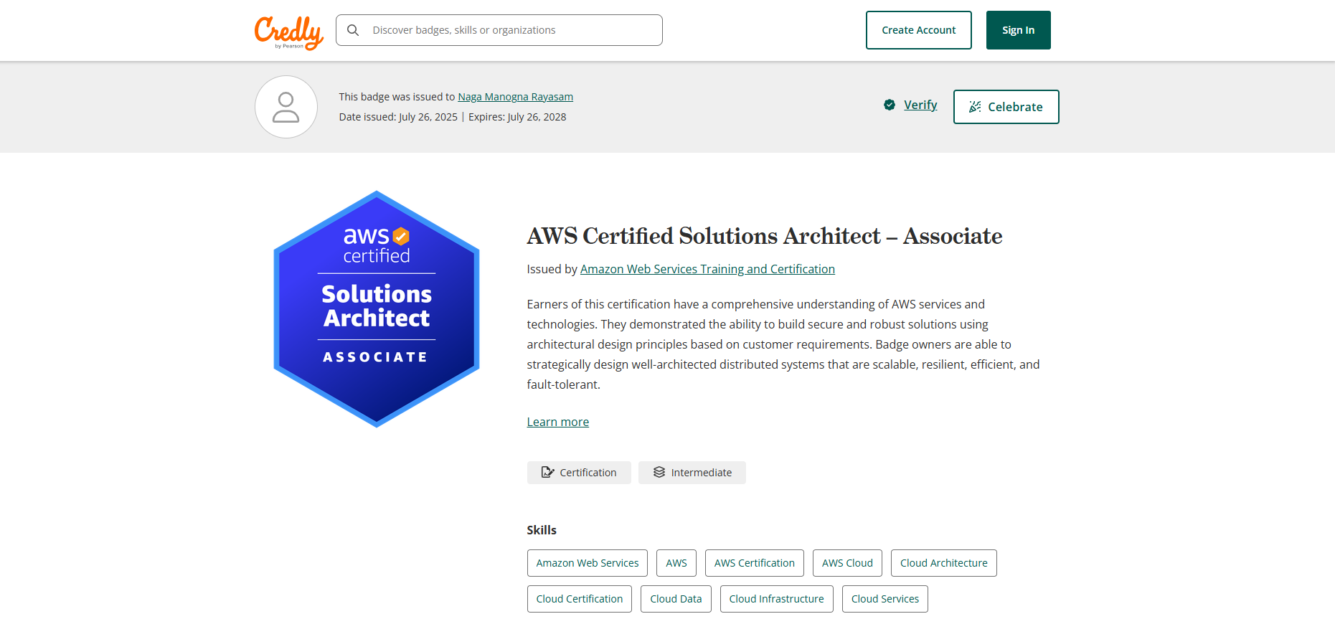Click the Learn more link
This screenshot has width=1335, height=619.
558,422
